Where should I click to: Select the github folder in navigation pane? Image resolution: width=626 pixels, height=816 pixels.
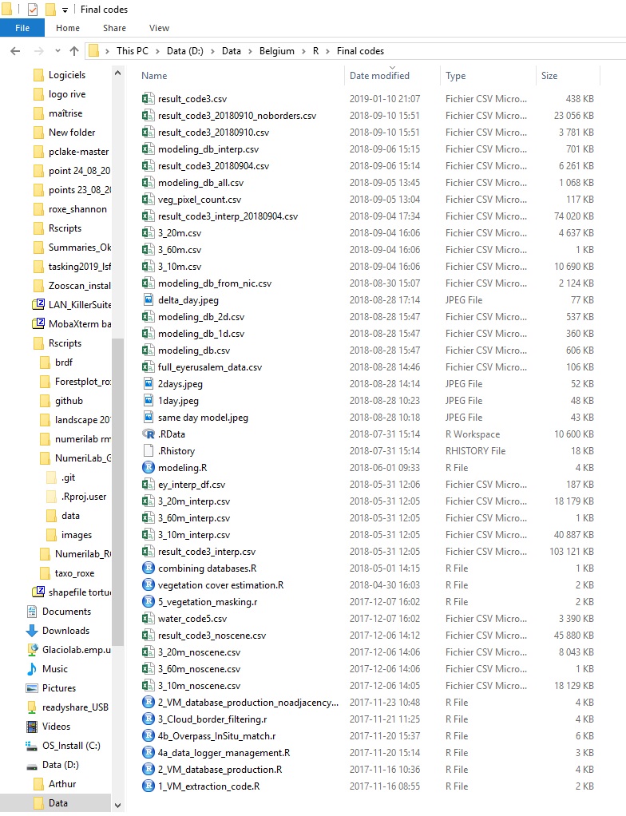[69, 401]
